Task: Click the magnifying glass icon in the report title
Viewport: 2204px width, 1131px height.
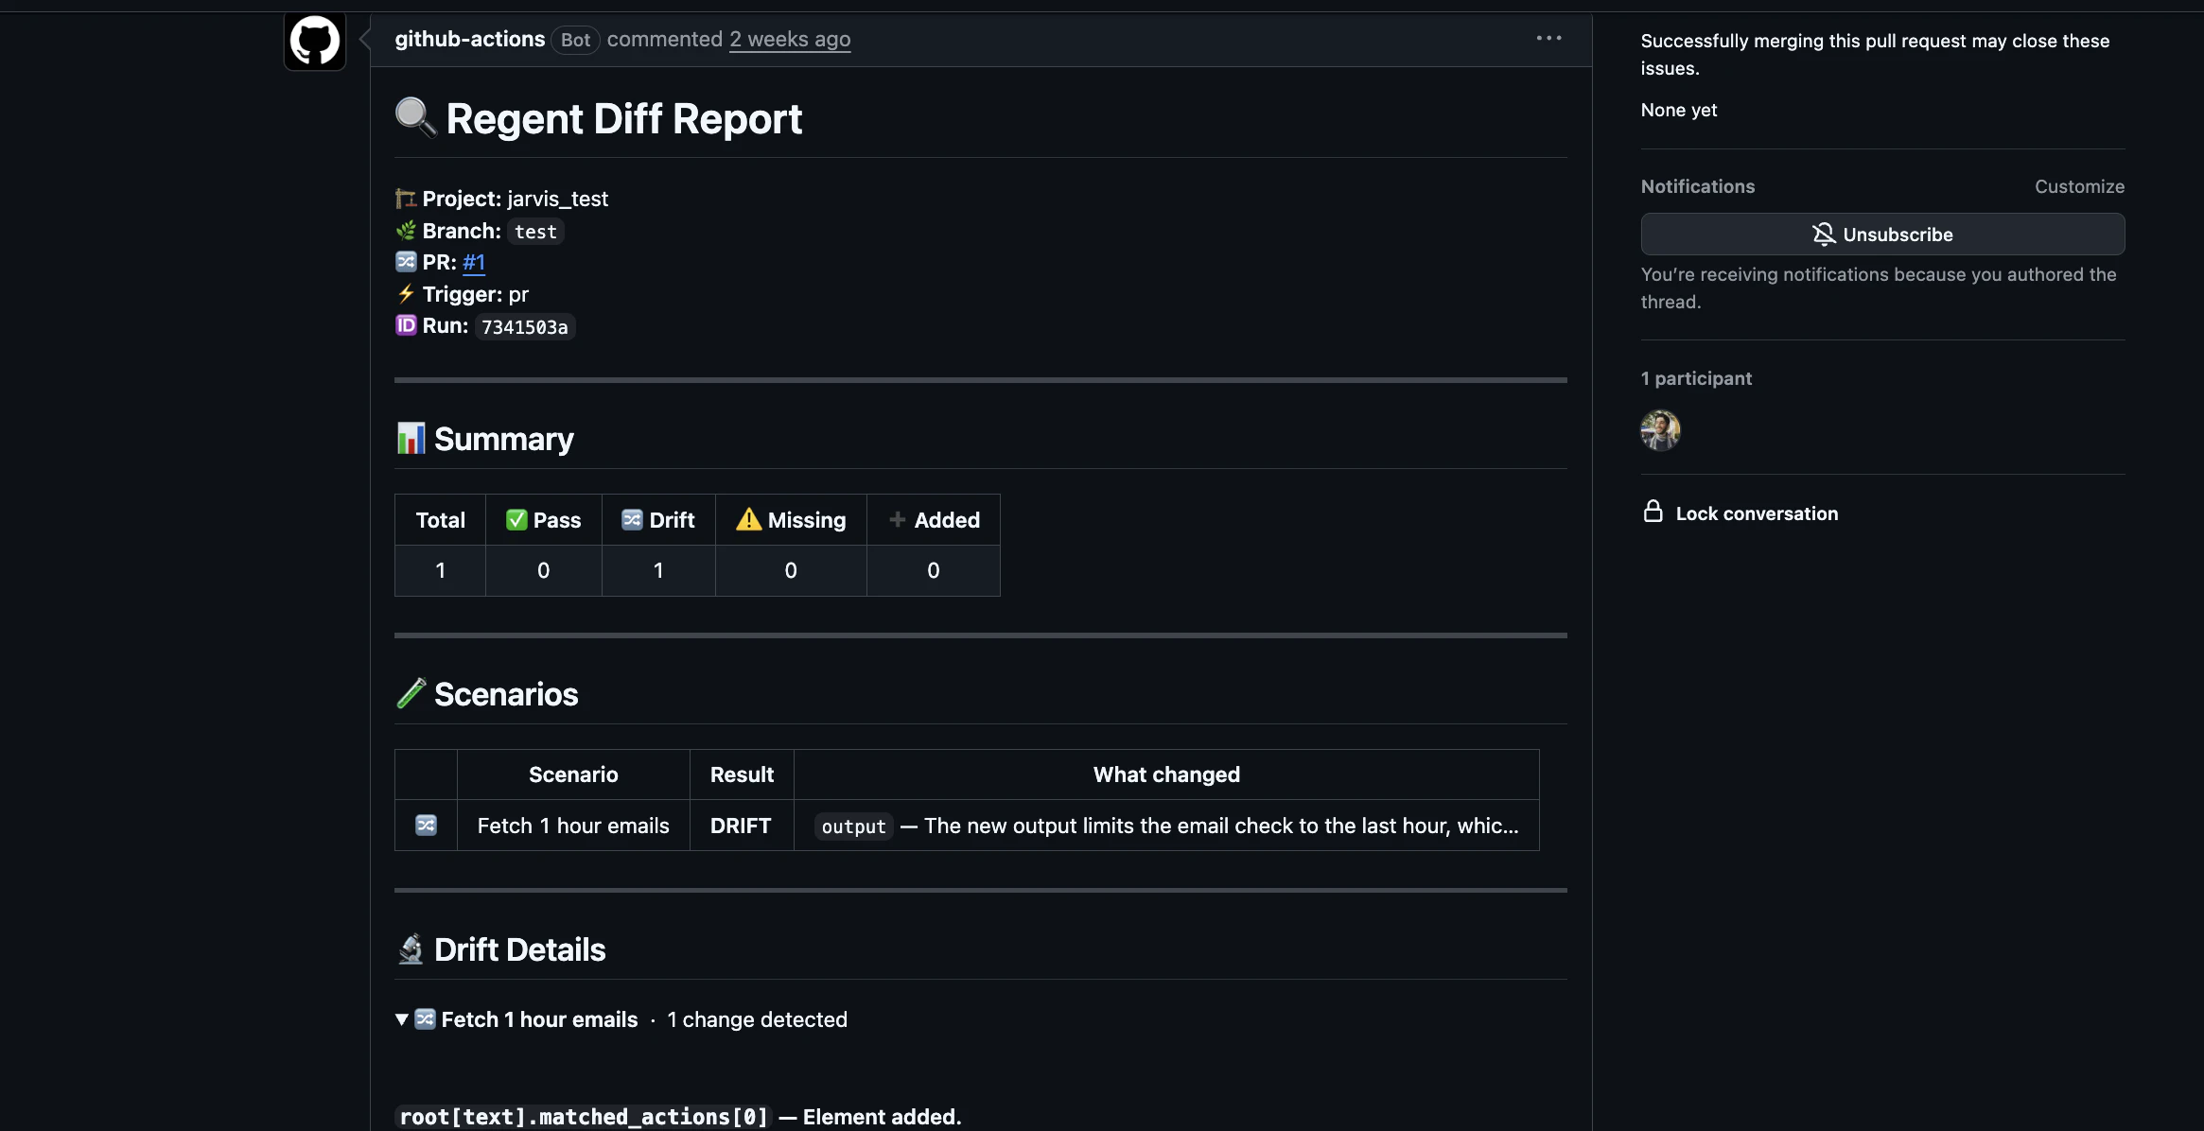Action: pyautogui.click(x=414, y=117)
